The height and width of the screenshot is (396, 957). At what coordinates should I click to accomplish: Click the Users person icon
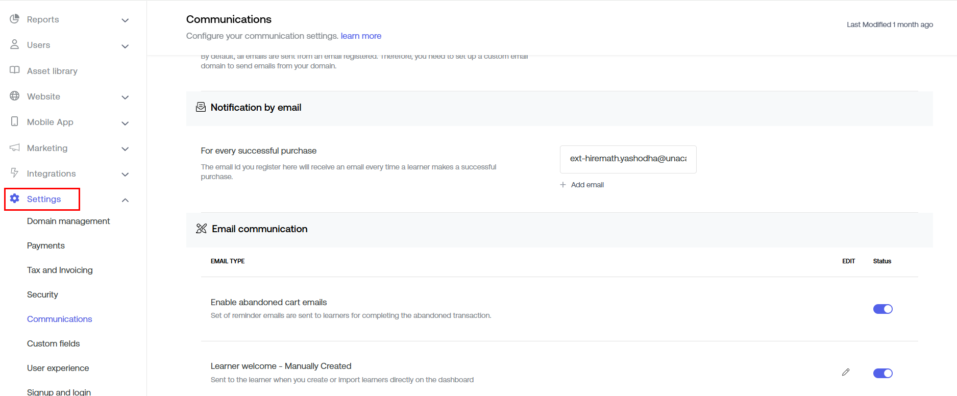tap(15, 45)
